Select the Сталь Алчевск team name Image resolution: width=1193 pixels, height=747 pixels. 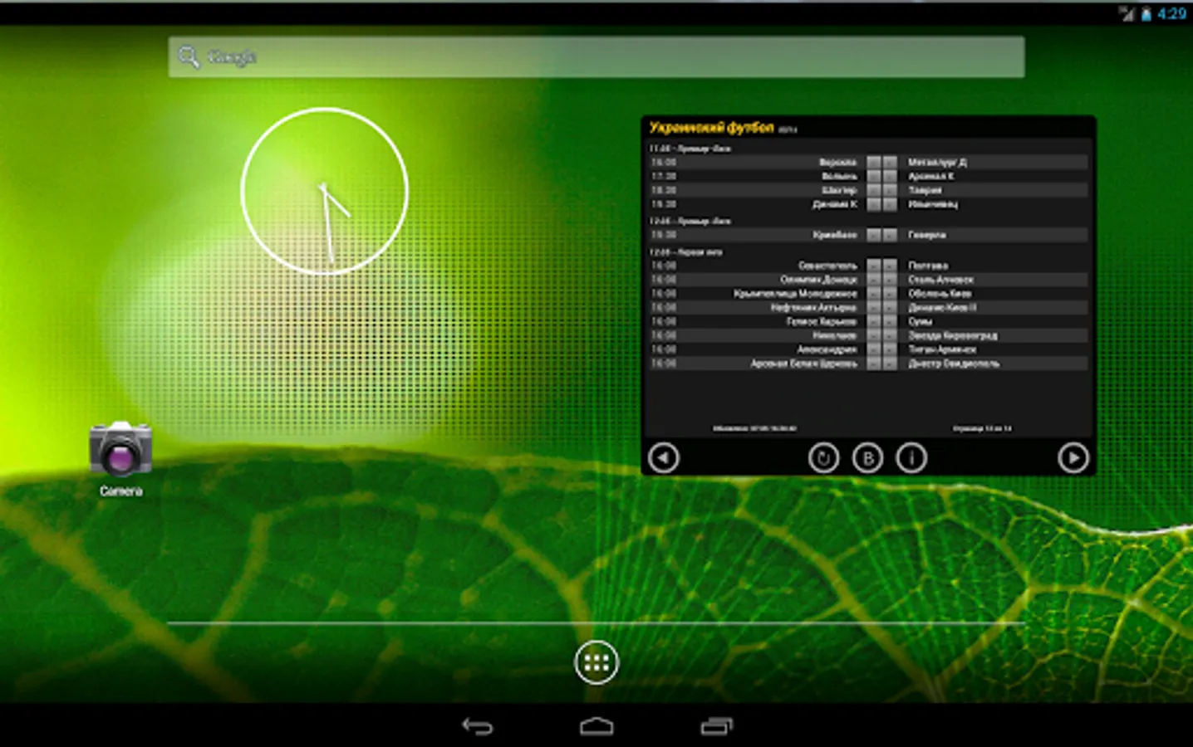tap(941, 280)
